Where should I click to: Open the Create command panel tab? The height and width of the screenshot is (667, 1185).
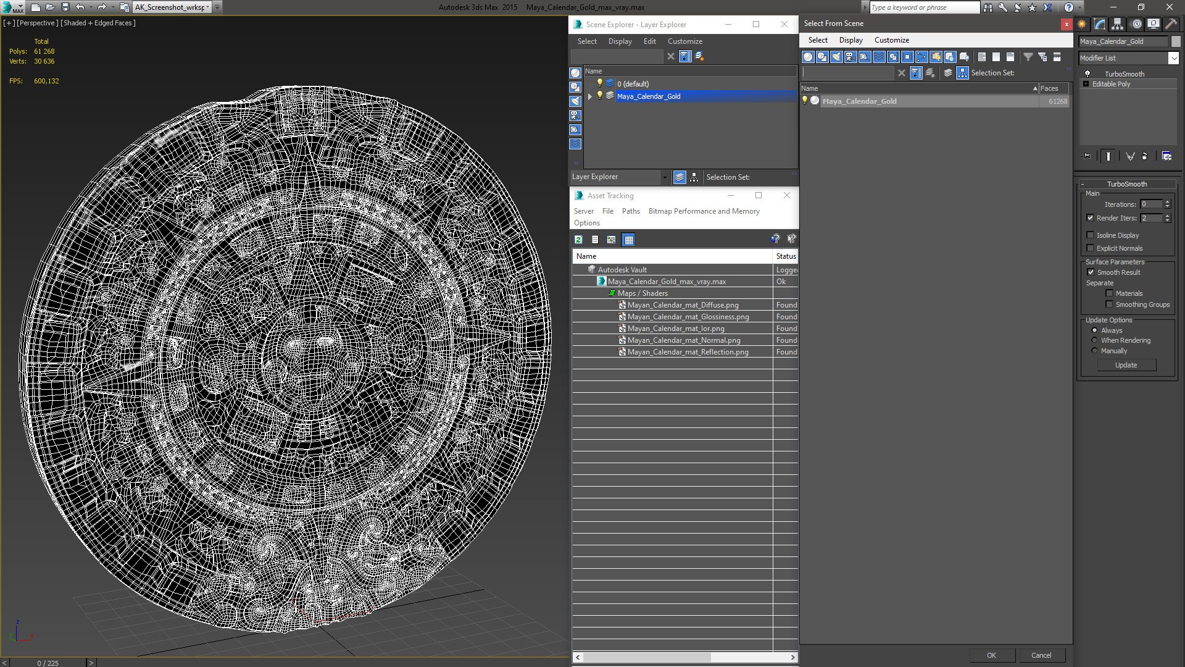1082,24
